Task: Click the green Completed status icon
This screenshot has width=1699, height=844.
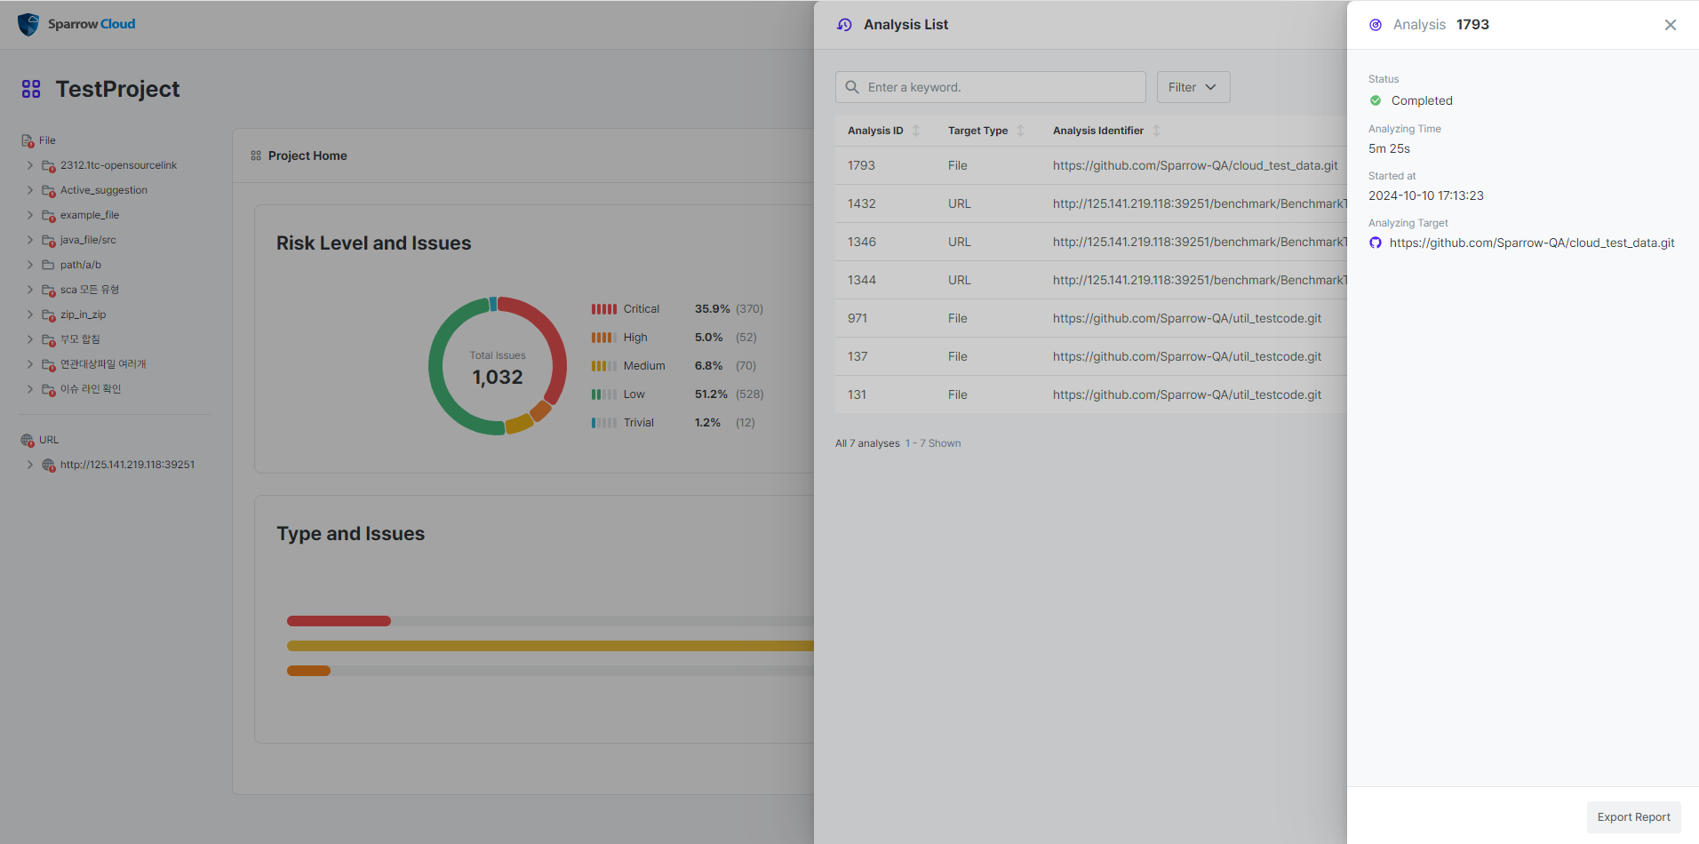Action: pos(1376,100)
